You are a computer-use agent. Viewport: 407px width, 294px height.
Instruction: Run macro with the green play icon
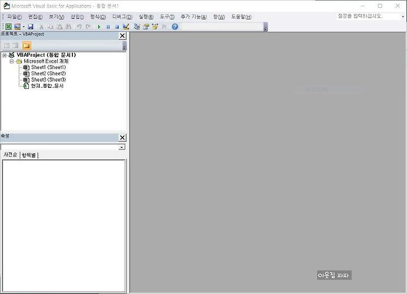(x=99, y=27)
